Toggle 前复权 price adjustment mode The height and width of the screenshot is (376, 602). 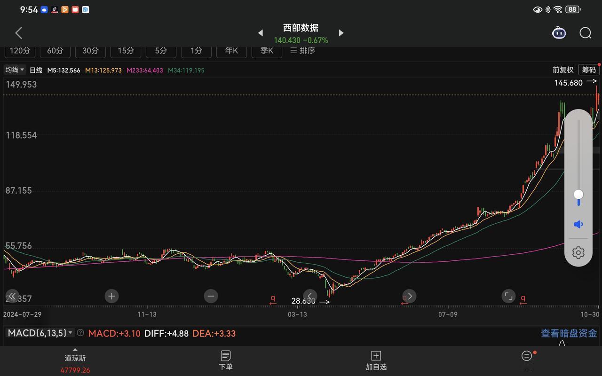(563, 70)
